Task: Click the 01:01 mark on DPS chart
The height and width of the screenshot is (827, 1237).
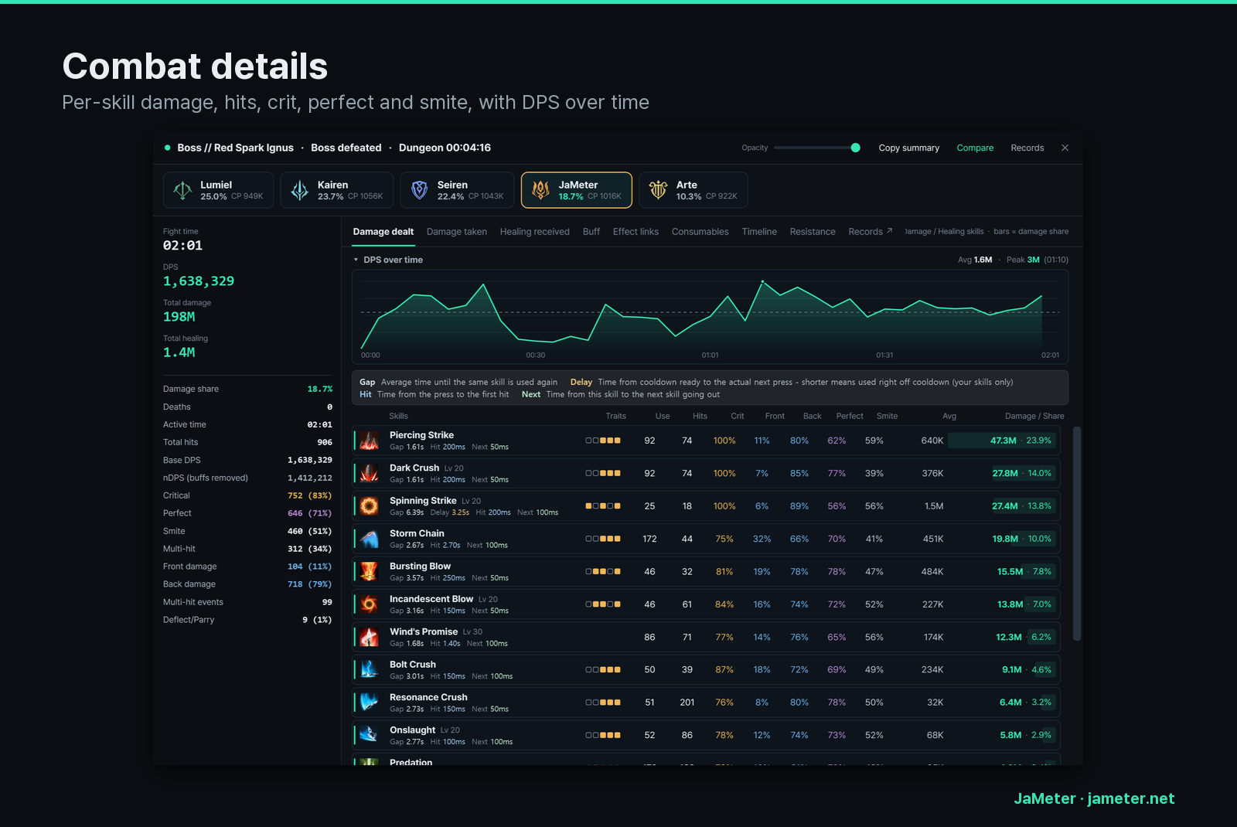Action: tap(710, 356)
